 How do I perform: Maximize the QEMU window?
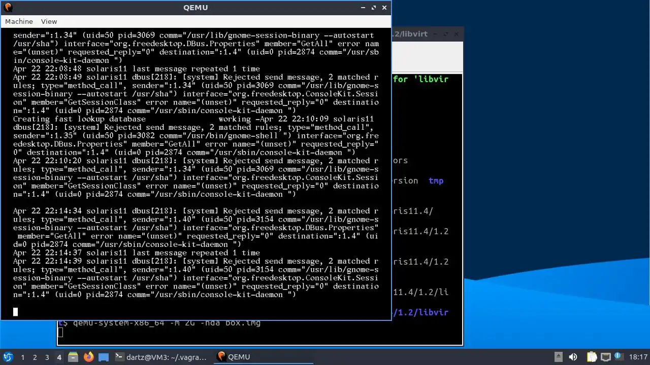[x=374, y=8]
